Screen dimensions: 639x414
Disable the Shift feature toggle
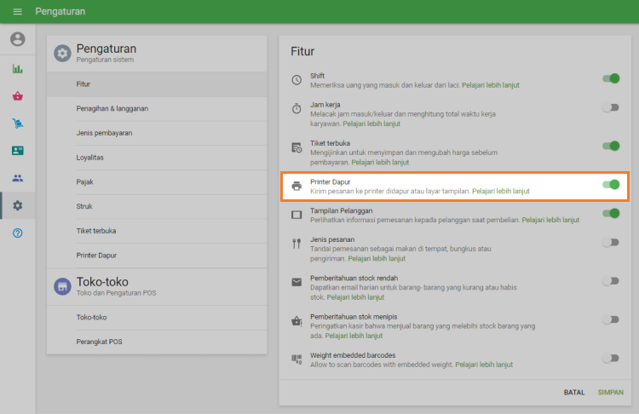610,79
